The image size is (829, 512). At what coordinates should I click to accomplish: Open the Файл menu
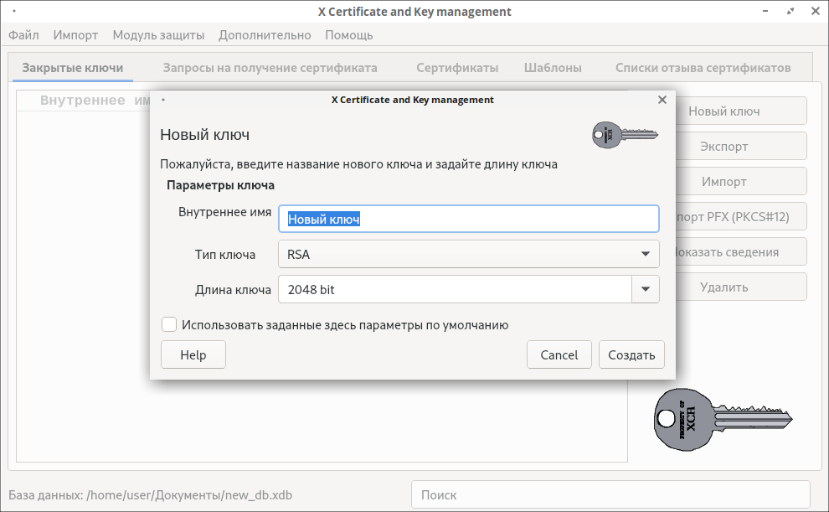23,35
